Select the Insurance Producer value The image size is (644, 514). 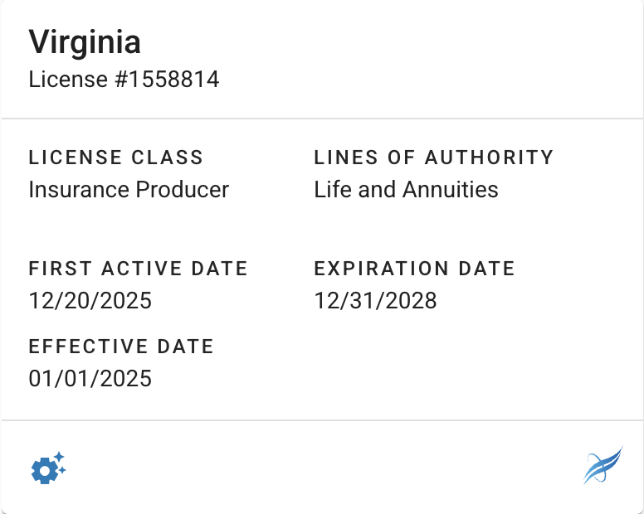coord(129,189)
